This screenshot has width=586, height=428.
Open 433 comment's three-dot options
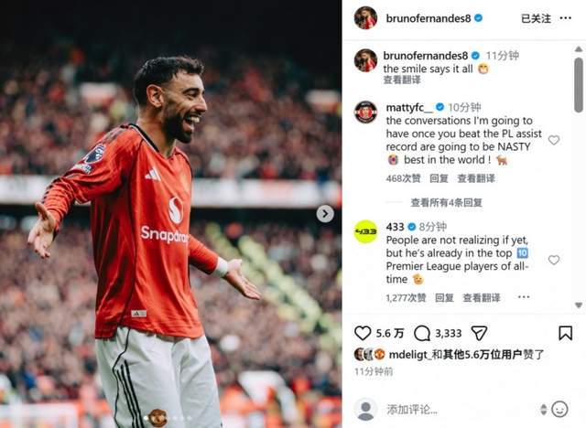point(524,297)
